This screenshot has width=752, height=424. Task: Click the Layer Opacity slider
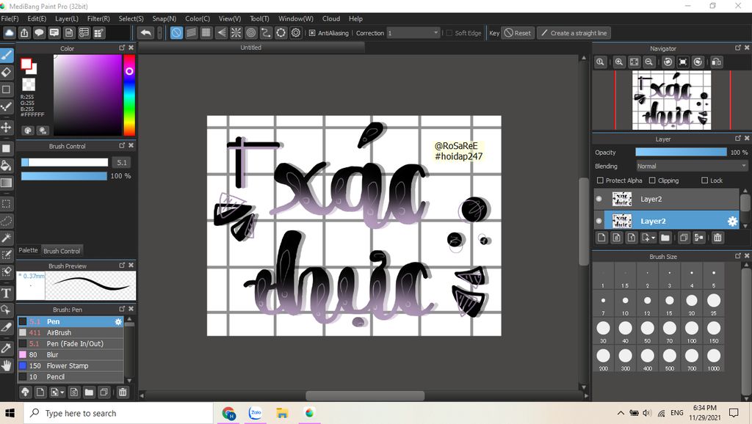point(681,153)
